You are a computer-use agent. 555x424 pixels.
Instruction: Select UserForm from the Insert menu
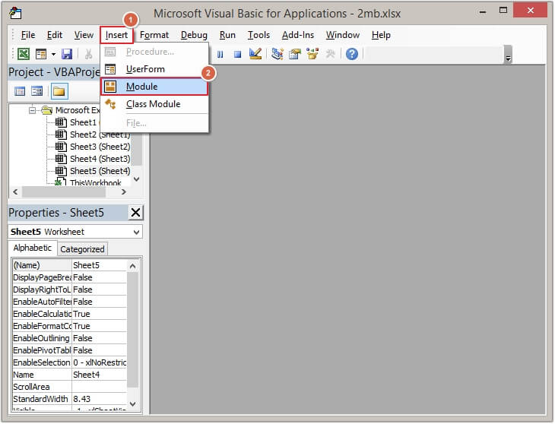(144, 69)
